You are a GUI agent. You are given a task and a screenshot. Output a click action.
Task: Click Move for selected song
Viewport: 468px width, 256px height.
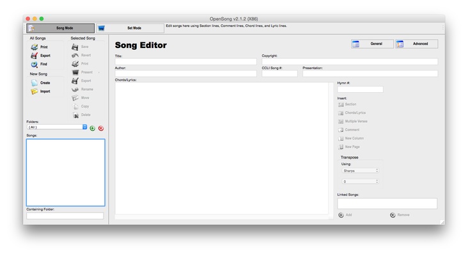(x=81, y=98)
